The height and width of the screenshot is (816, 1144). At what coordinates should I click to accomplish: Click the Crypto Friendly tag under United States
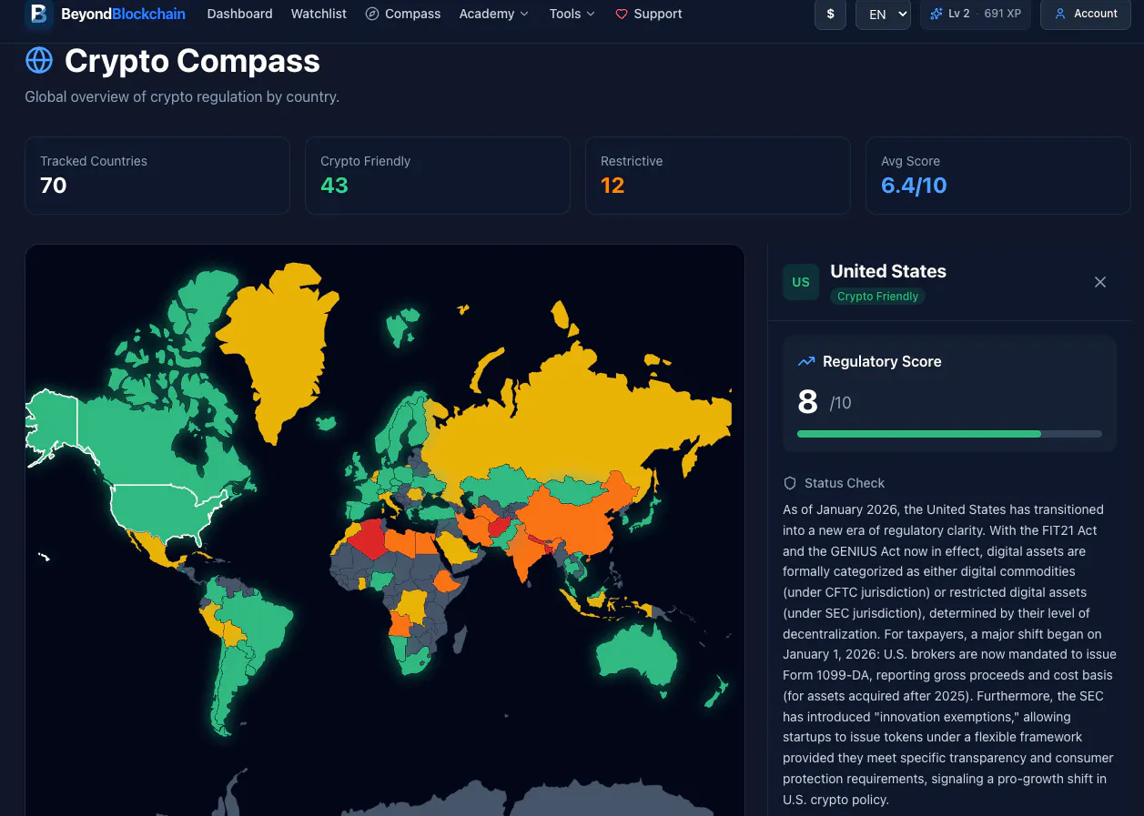pyautogui.click(x=877, y=297)
